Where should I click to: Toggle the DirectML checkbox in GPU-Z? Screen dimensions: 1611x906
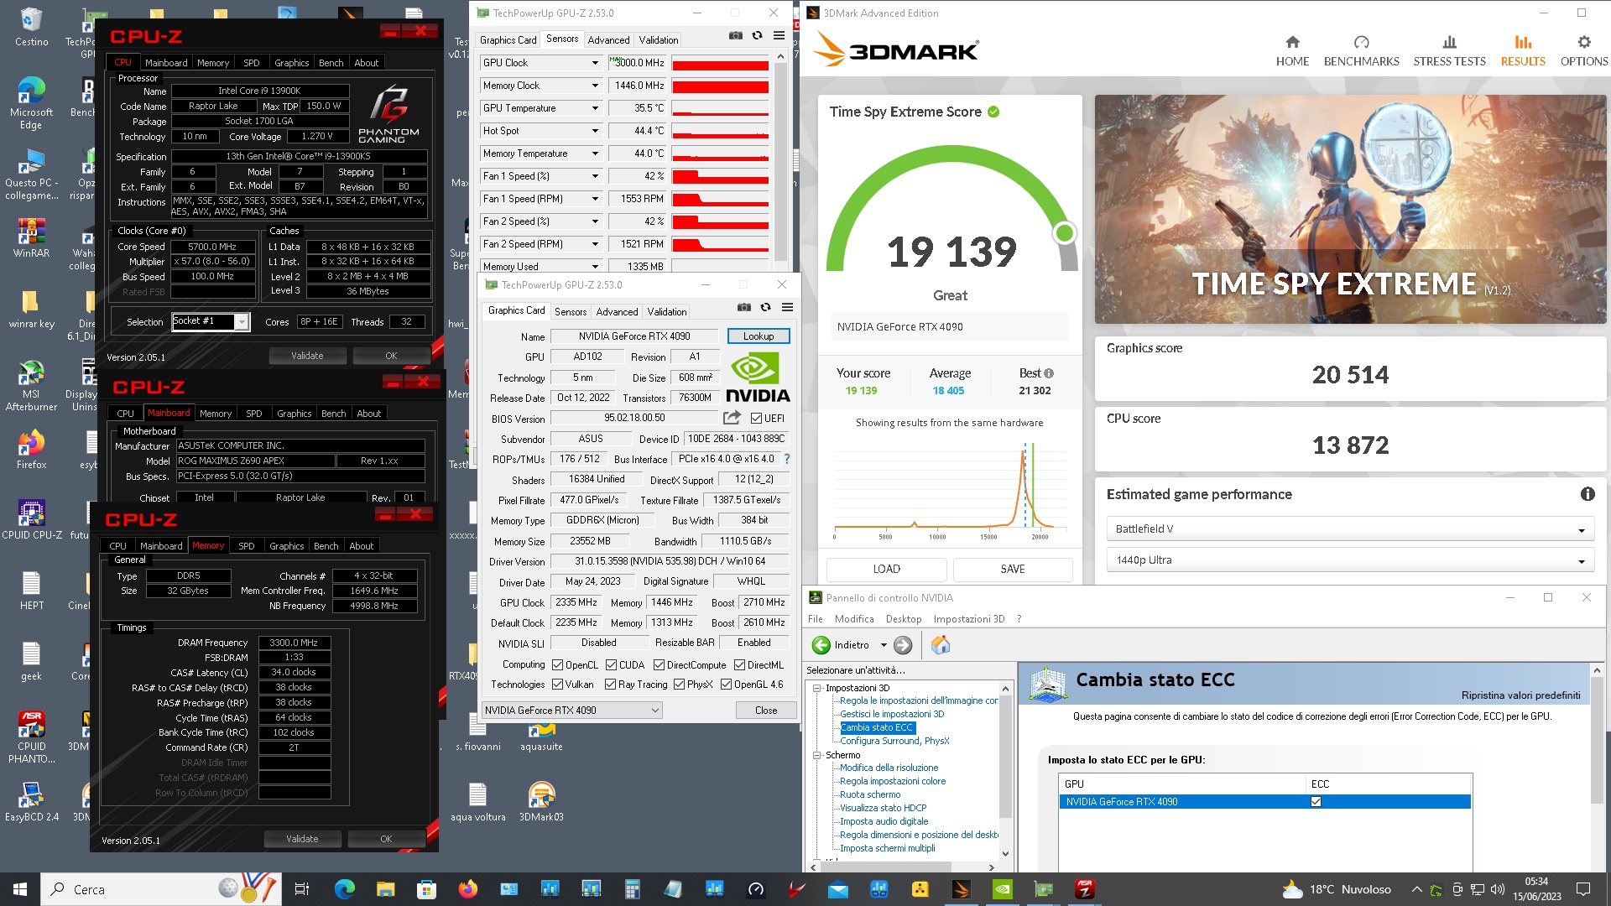(x=739, y=665)
